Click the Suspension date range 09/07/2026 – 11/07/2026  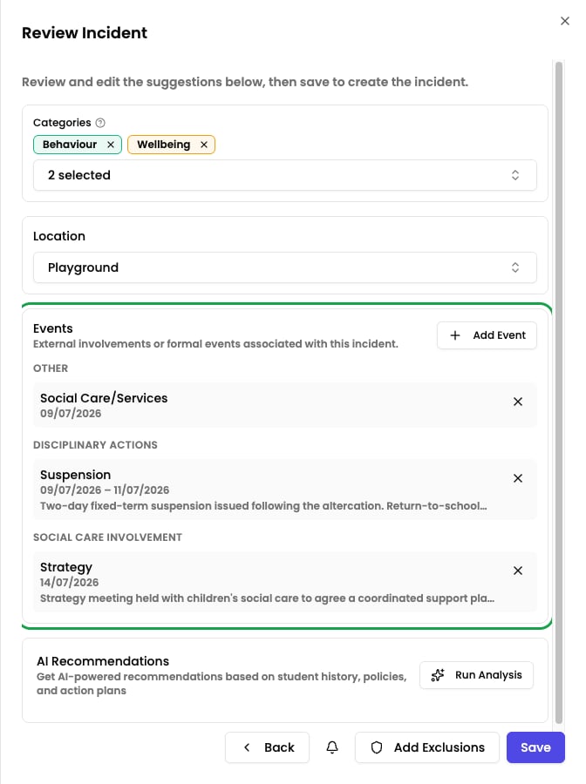(105, 490)
